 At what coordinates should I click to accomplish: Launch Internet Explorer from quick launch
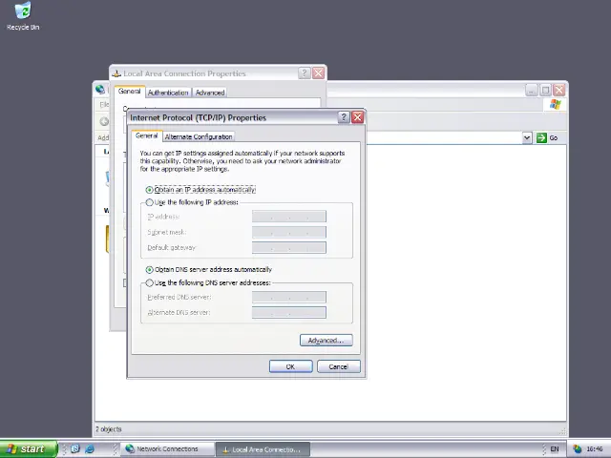click(90, 448)
